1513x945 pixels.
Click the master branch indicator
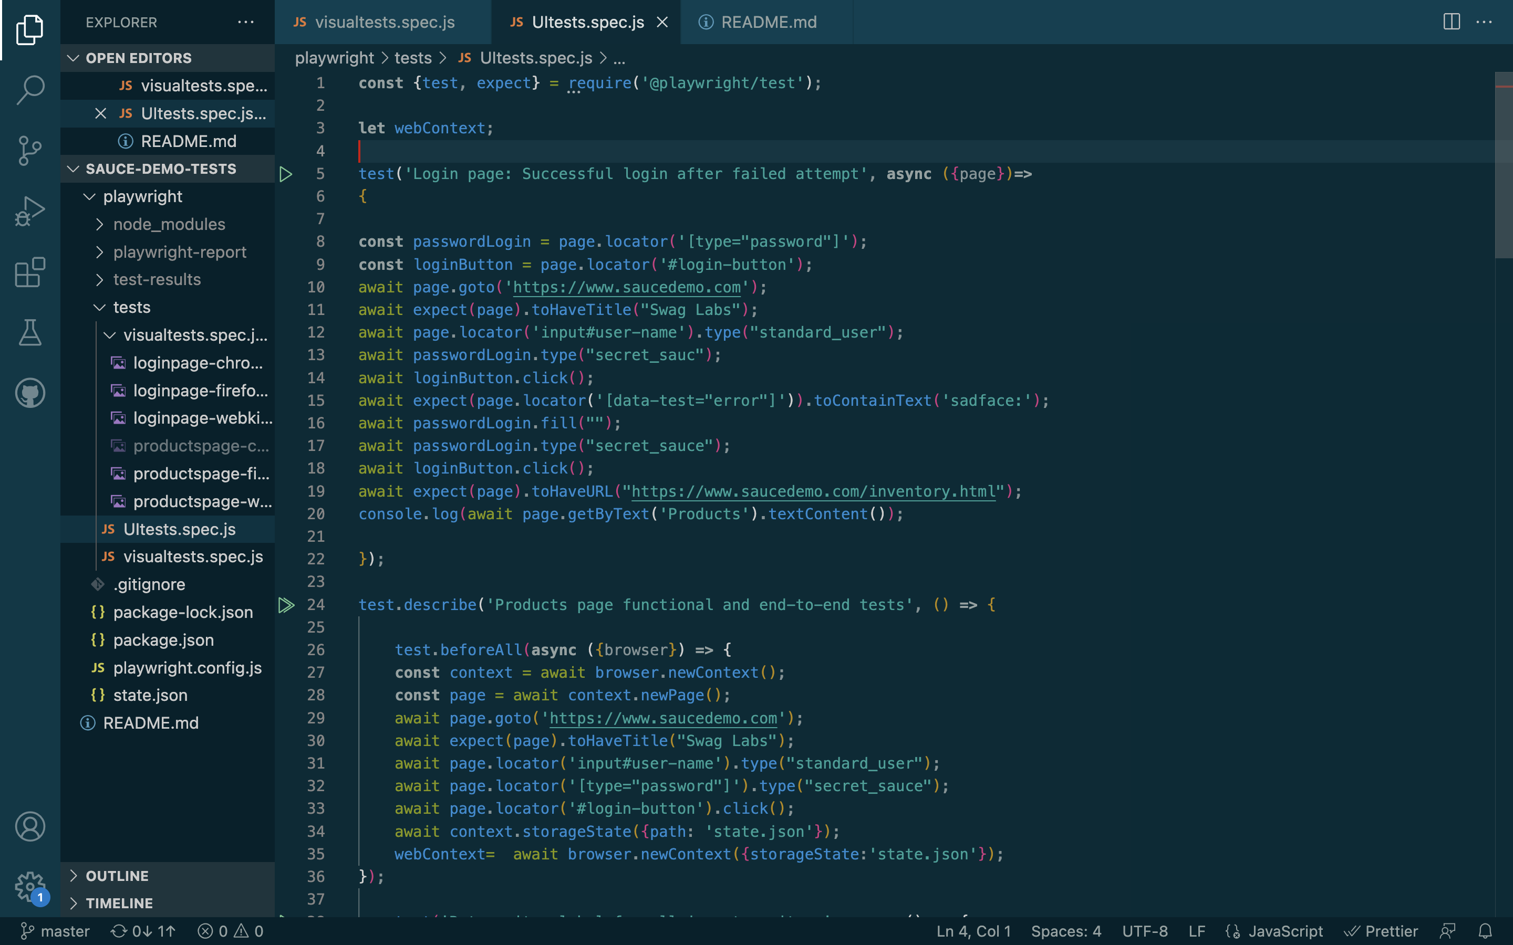(56, 931)
